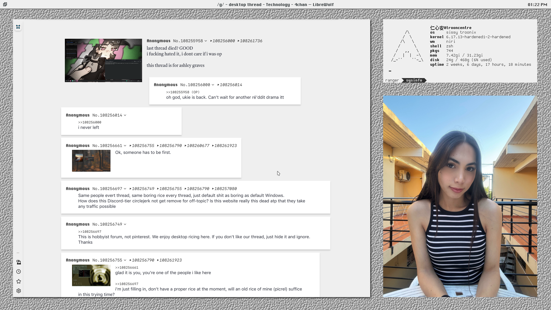The image size is (551, 310).
Task: Click the window icon in top bar corner
Action: pos(5,4)
